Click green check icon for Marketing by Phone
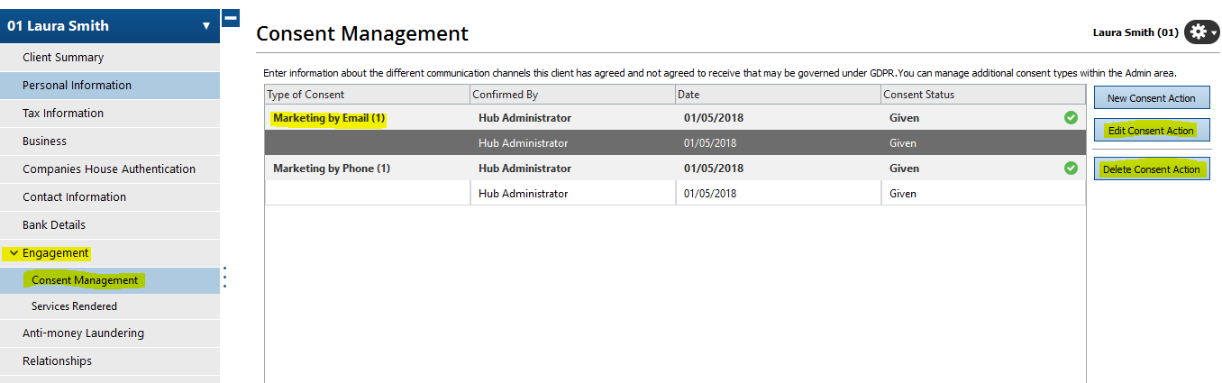Screen dimensions: 1222x383 1071,168
